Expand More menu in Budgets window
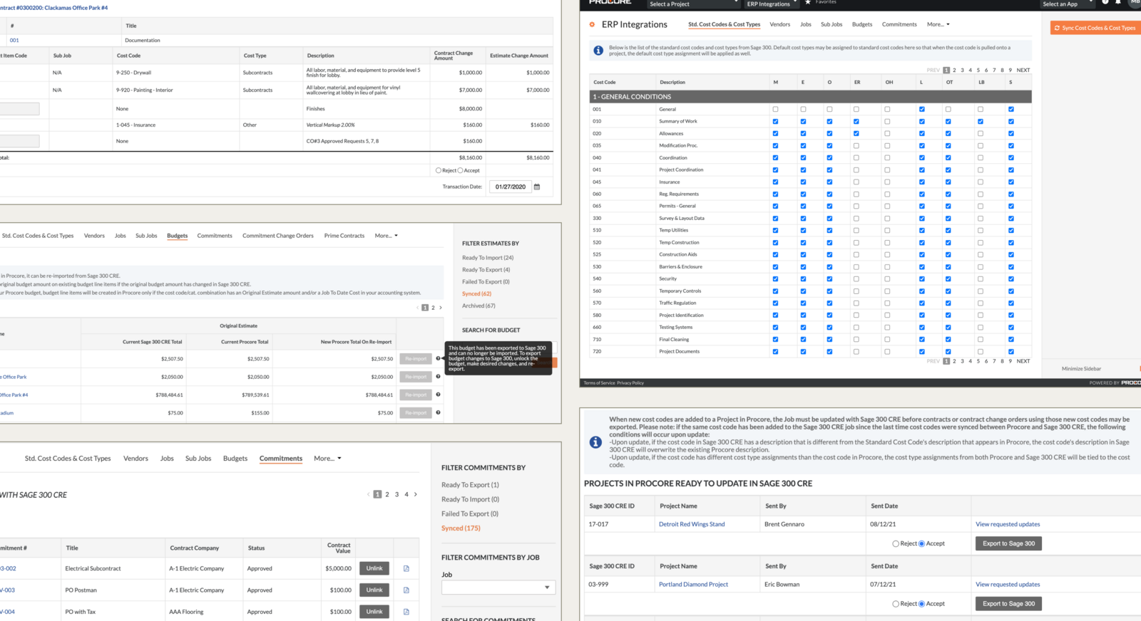The image size is (1141, 621). tap(387, 236)
